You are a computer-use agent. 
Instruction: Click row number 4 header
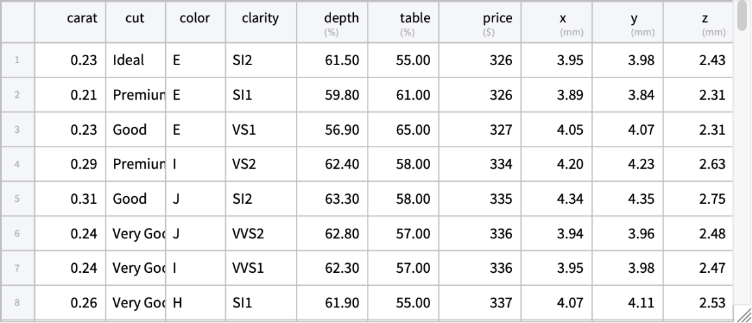pyautogui.click(x=18, y=164)
